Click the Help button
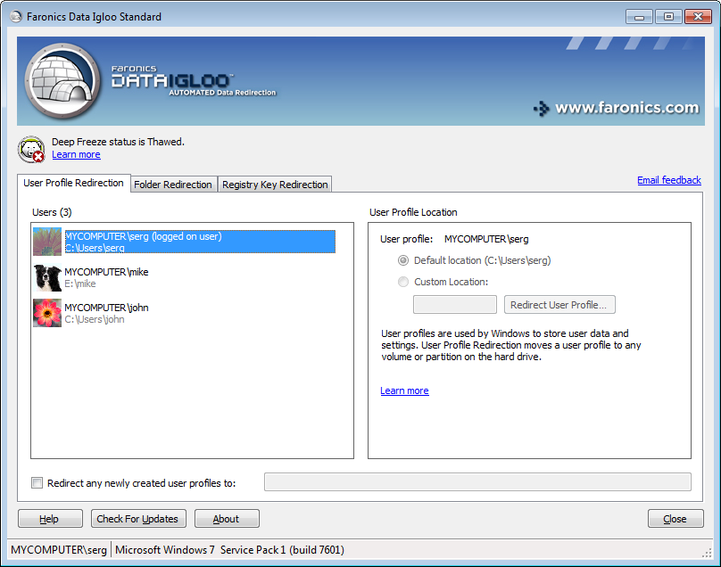The height and width of the screenshot is (567, 721). (50, 519)
